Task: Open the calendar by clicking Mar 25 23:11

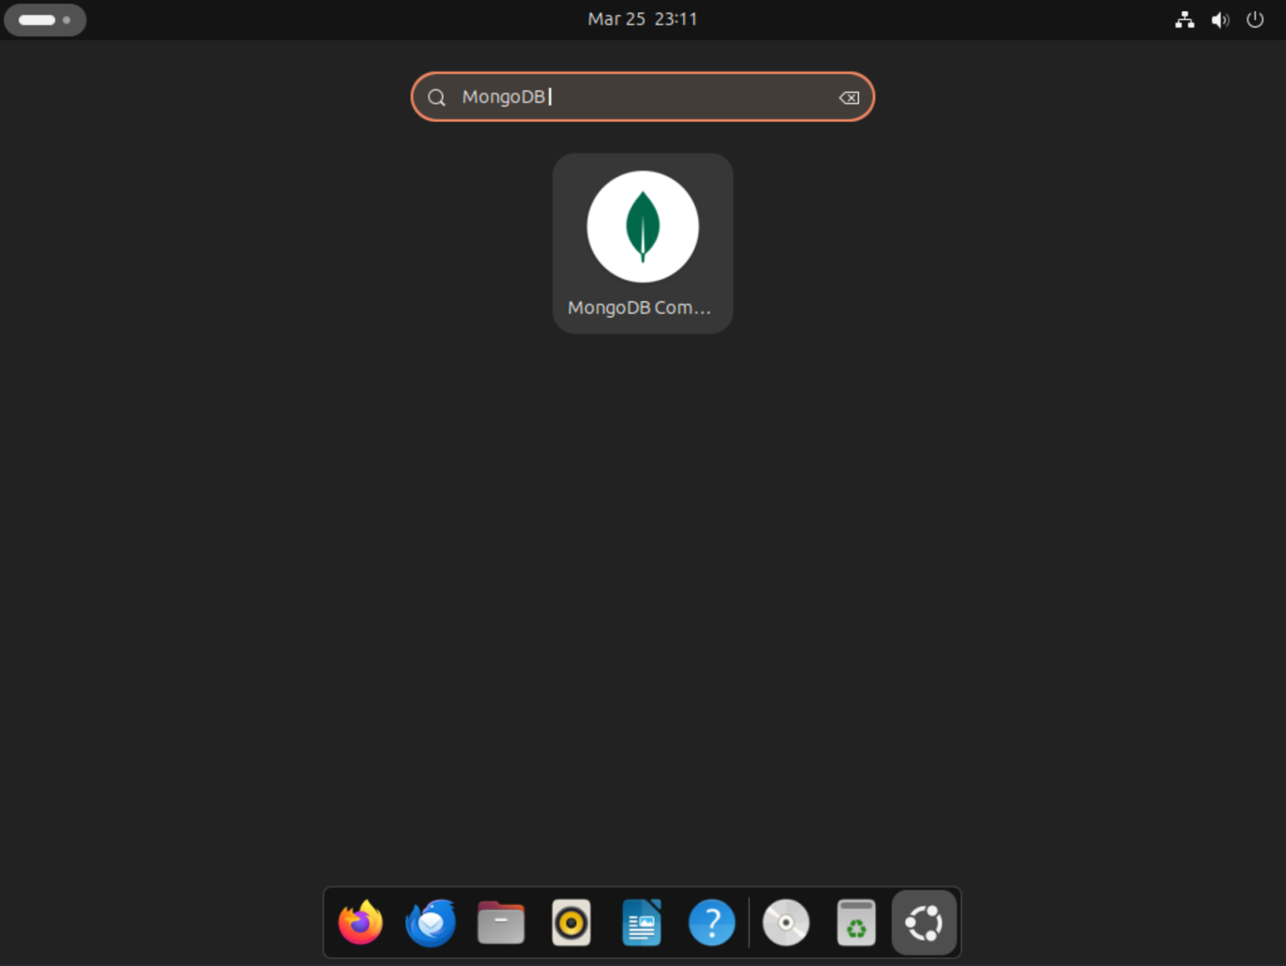Action: pos(642,18)
